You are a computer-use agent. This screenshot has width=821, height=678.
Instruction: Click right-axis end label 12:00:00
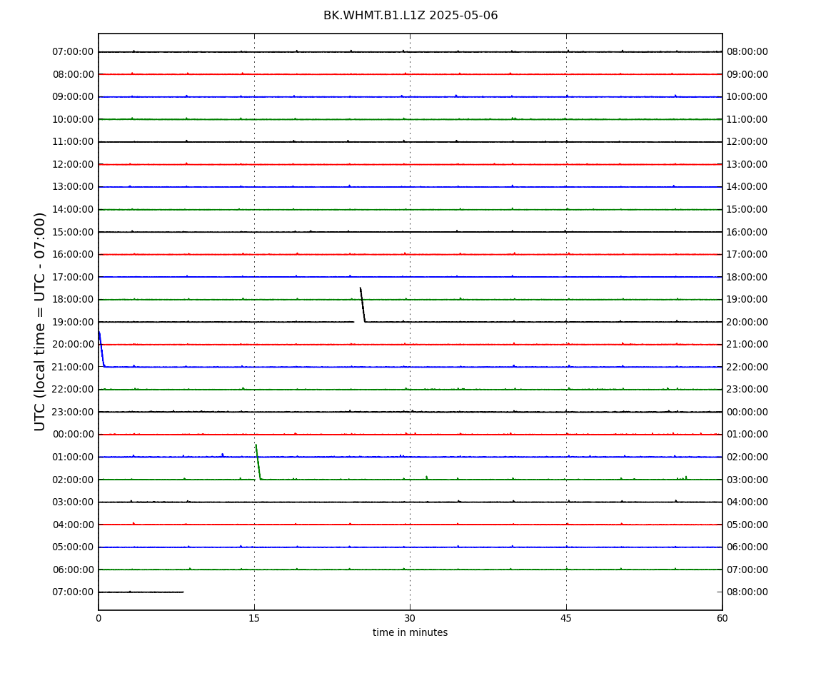pyautogui.click(x=747, y=142)
